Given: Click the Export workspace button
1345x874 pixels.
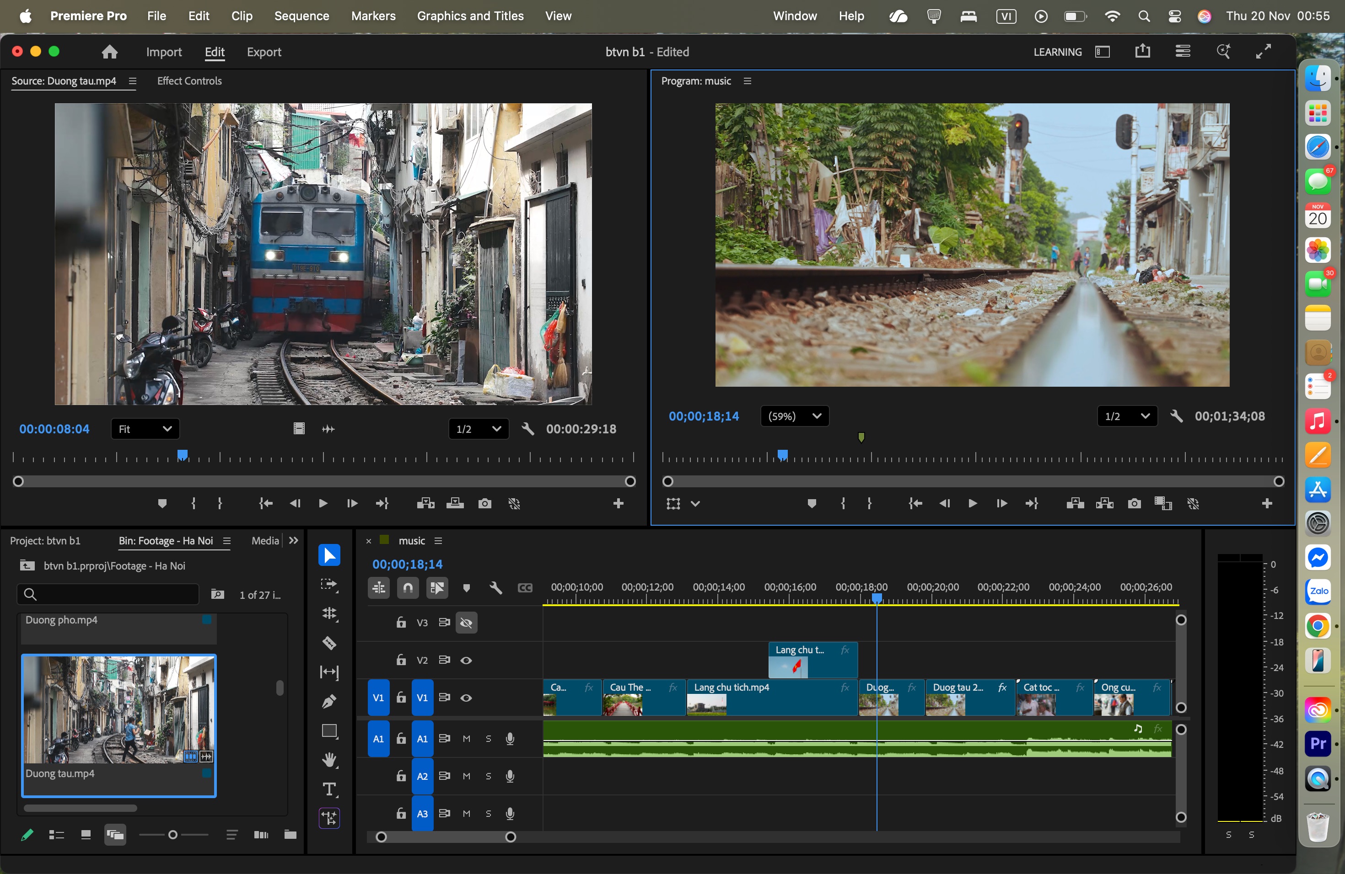Looking at the screenshot, I should (264, 52).
